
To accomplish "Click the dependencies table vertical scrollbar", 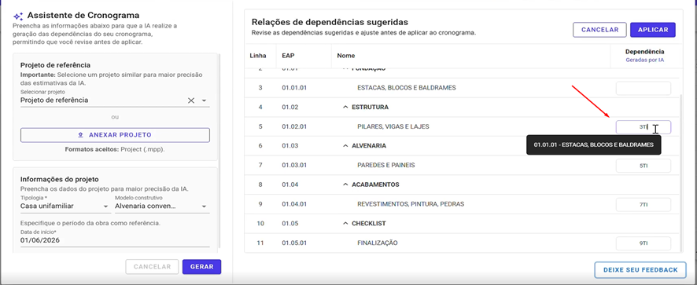I will click(681, 174).
